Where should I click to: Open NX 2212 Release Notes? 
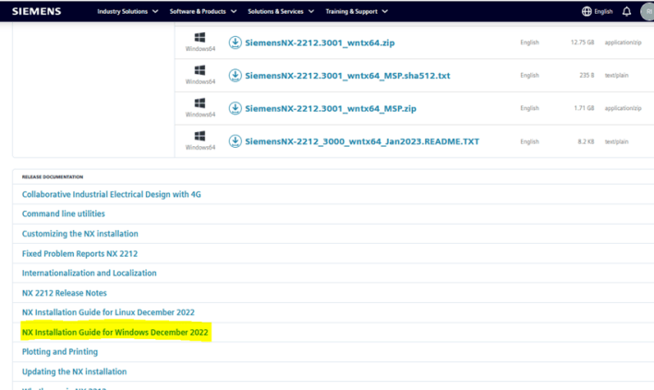click(x=65, y=293)
